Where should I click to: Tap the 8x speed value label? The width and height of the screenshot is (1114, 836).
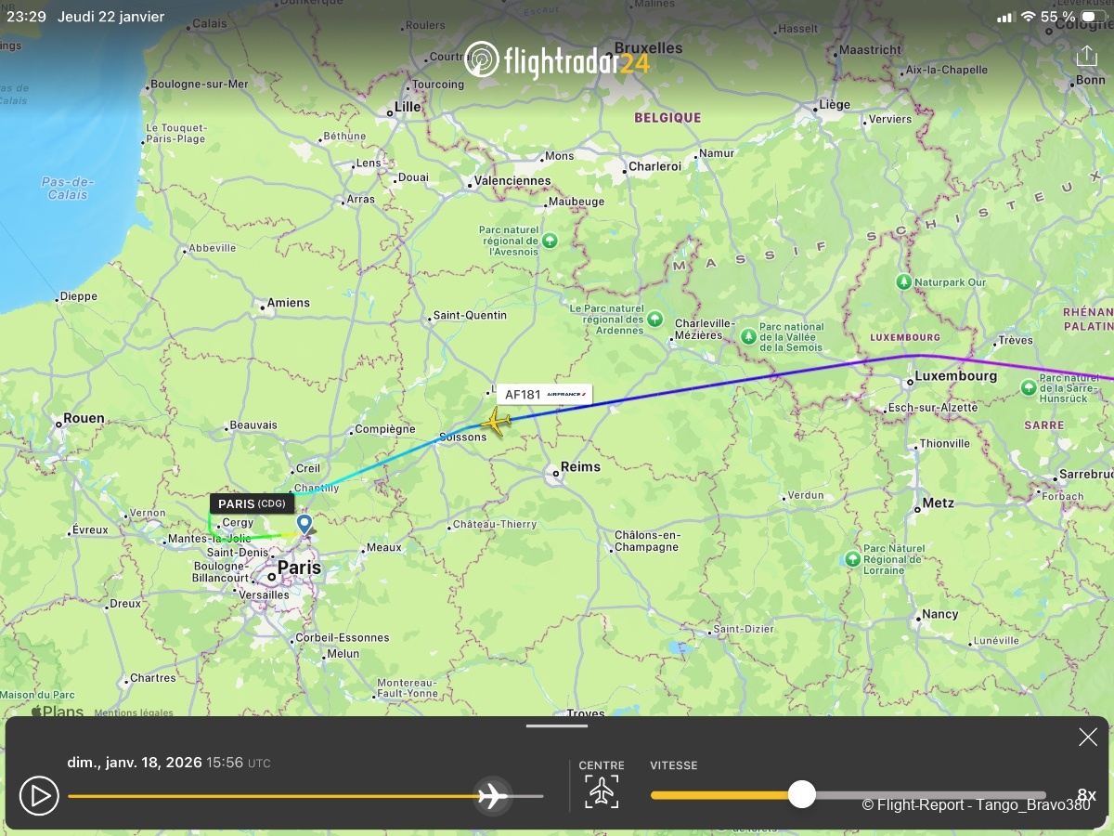pyautogui.click(x=1086, y=795)
